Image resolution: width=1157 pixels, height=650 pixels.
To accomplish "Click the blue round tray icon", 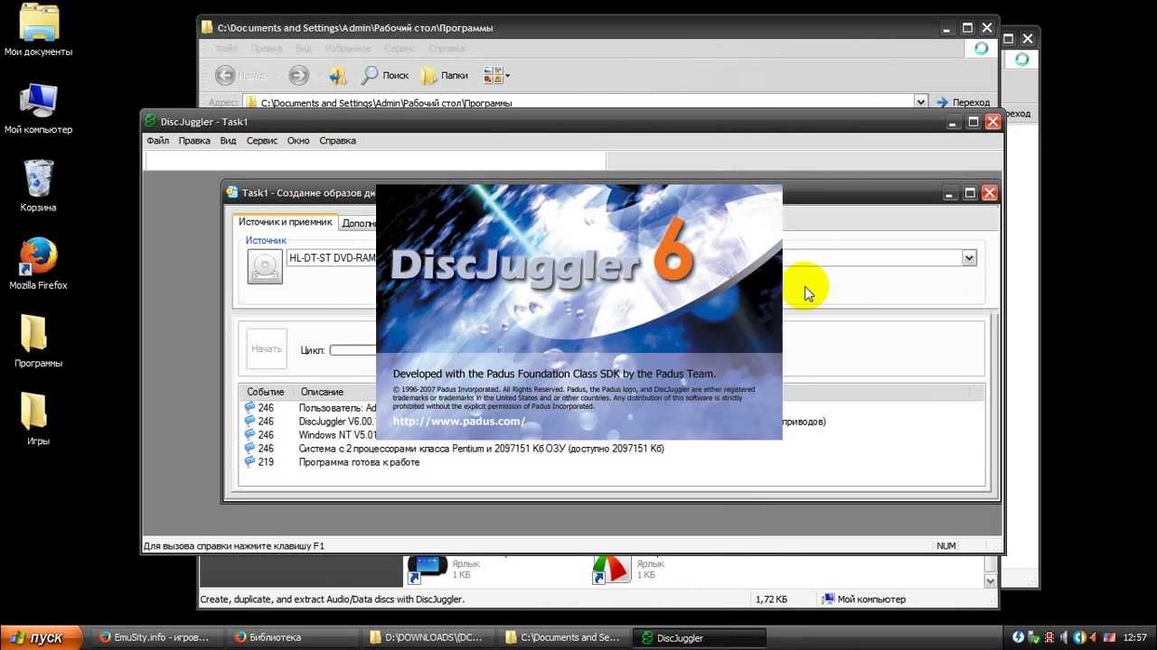I will (x=1019, y=637).
